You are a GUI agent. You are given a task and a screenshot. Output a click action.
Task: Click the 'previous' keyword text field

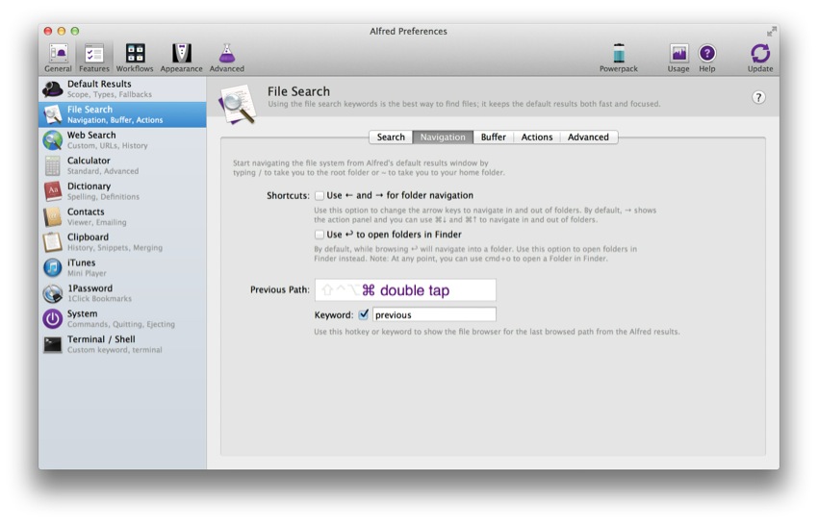pos(434,314)
